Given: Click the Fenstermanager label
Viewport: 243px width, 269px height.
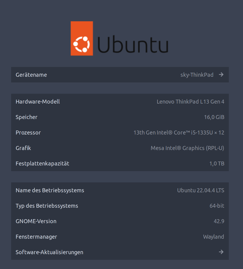Looking at the screenshot, I should tap(36, 237).
